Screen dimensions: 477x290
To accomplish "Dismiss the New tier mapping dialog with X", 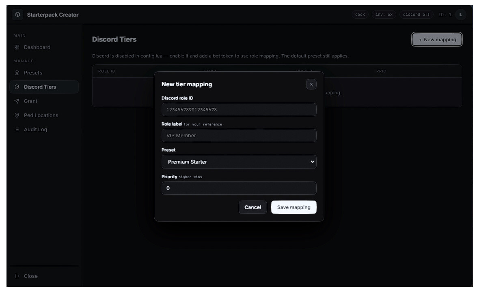I will 311,84.
